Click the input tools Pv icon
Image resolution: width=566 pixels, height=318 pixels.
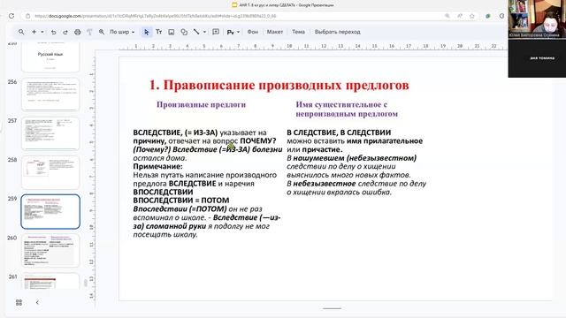click(230, 32)
